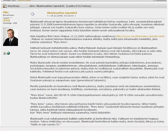Visit Piho's website globe icon
168x131 pixels.
(8, 53)
